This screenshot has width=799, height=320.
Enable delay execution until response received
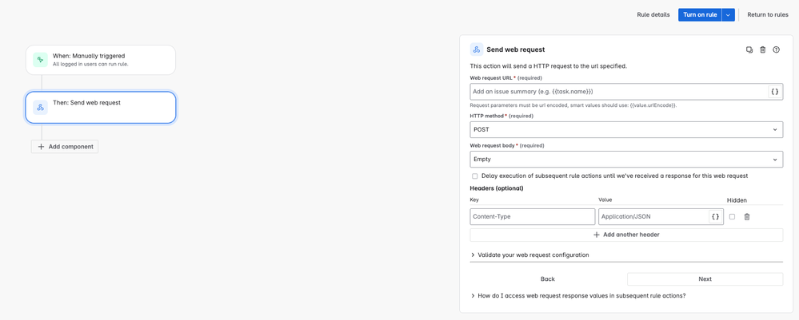click(x=475, y=176)
